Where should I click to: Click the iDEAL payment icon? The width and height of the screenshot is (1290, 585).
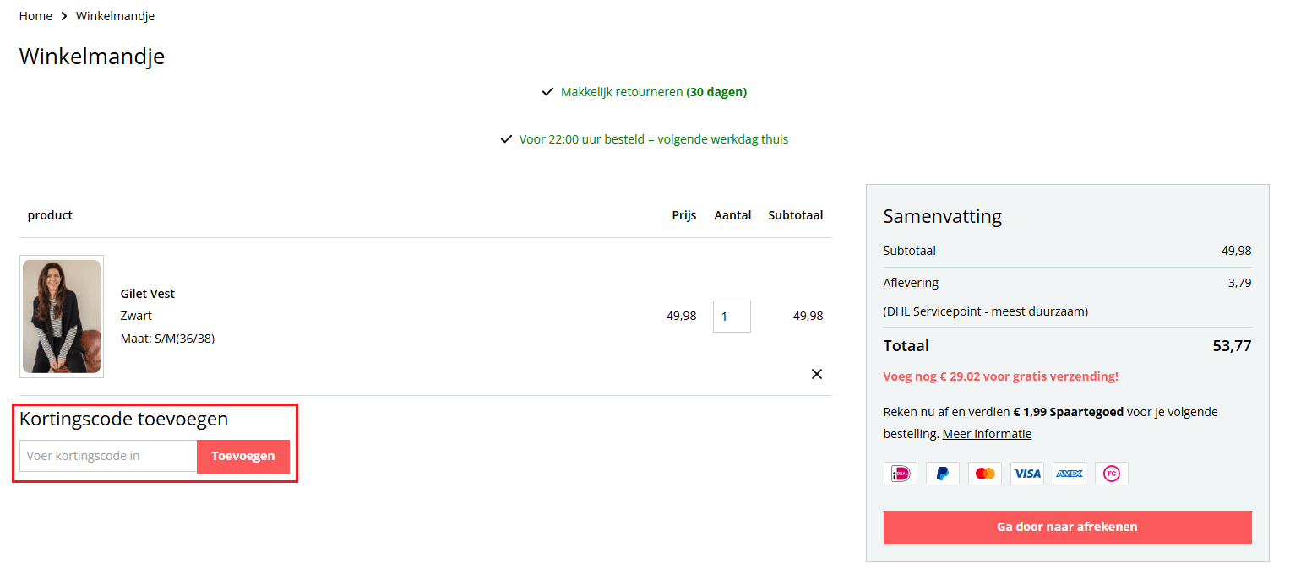(x=900, y=474)
